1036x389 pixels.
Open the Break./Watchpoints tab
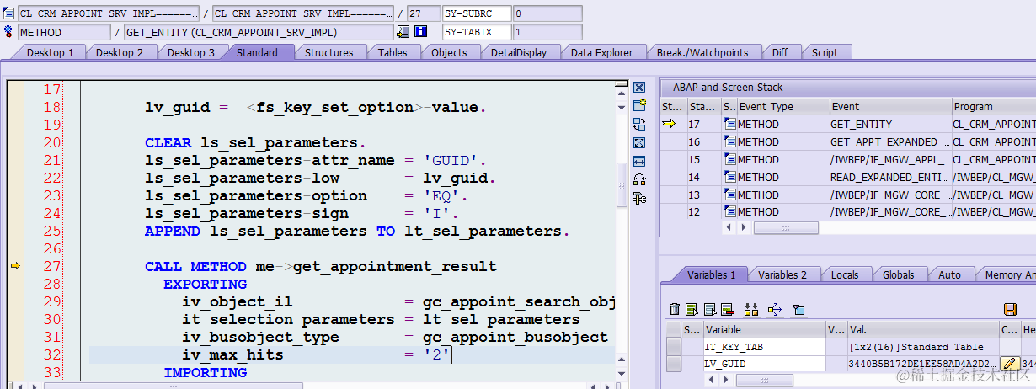[702, 52]
